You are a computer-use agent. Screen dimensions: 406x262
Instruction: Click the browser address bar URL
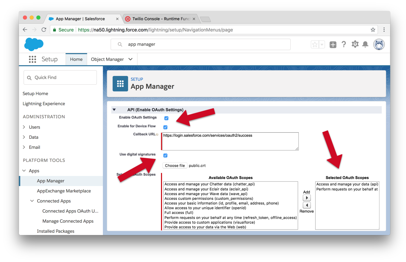click(x=155, y=30)
